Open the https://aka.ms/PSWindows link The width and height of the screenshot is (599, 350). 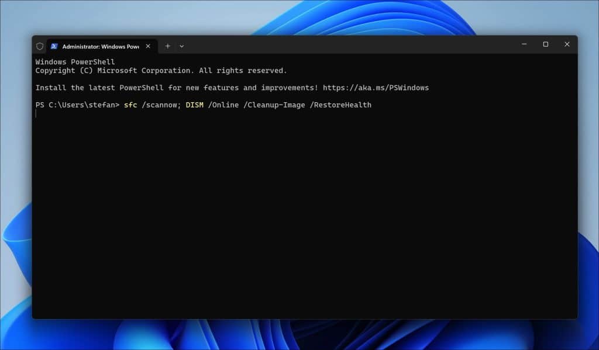(376, 88)
